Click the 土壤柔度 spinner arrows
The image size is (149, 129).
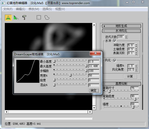(x=136, y=49)
